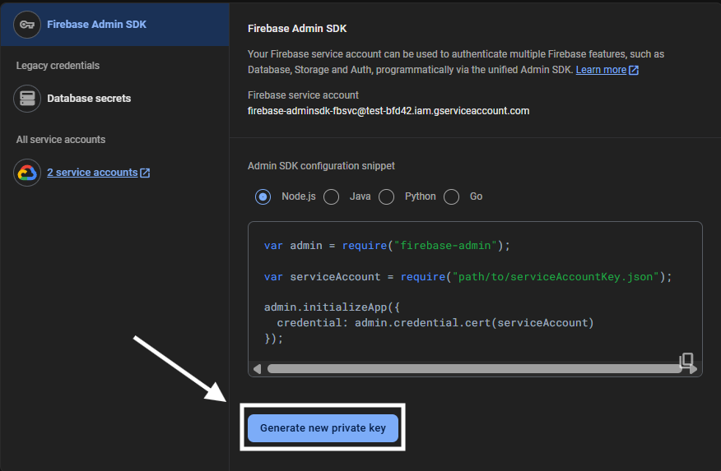The height and width of the screenshot is (471, 721).
Task: Click the Database secrets storage icon
Action: (x=27, y=99)
